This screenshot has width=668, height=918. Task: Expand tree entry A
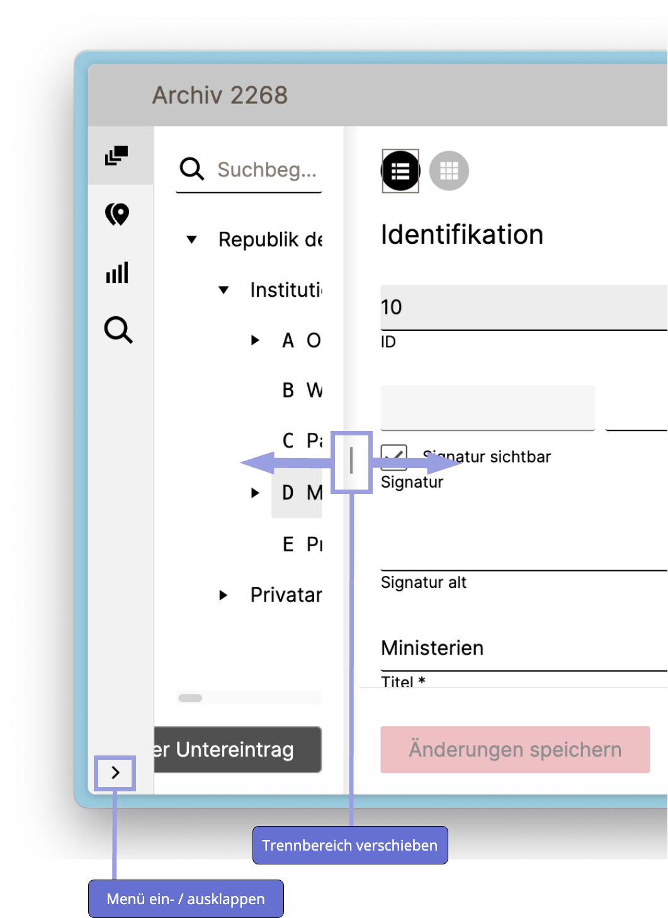(255, 340)
